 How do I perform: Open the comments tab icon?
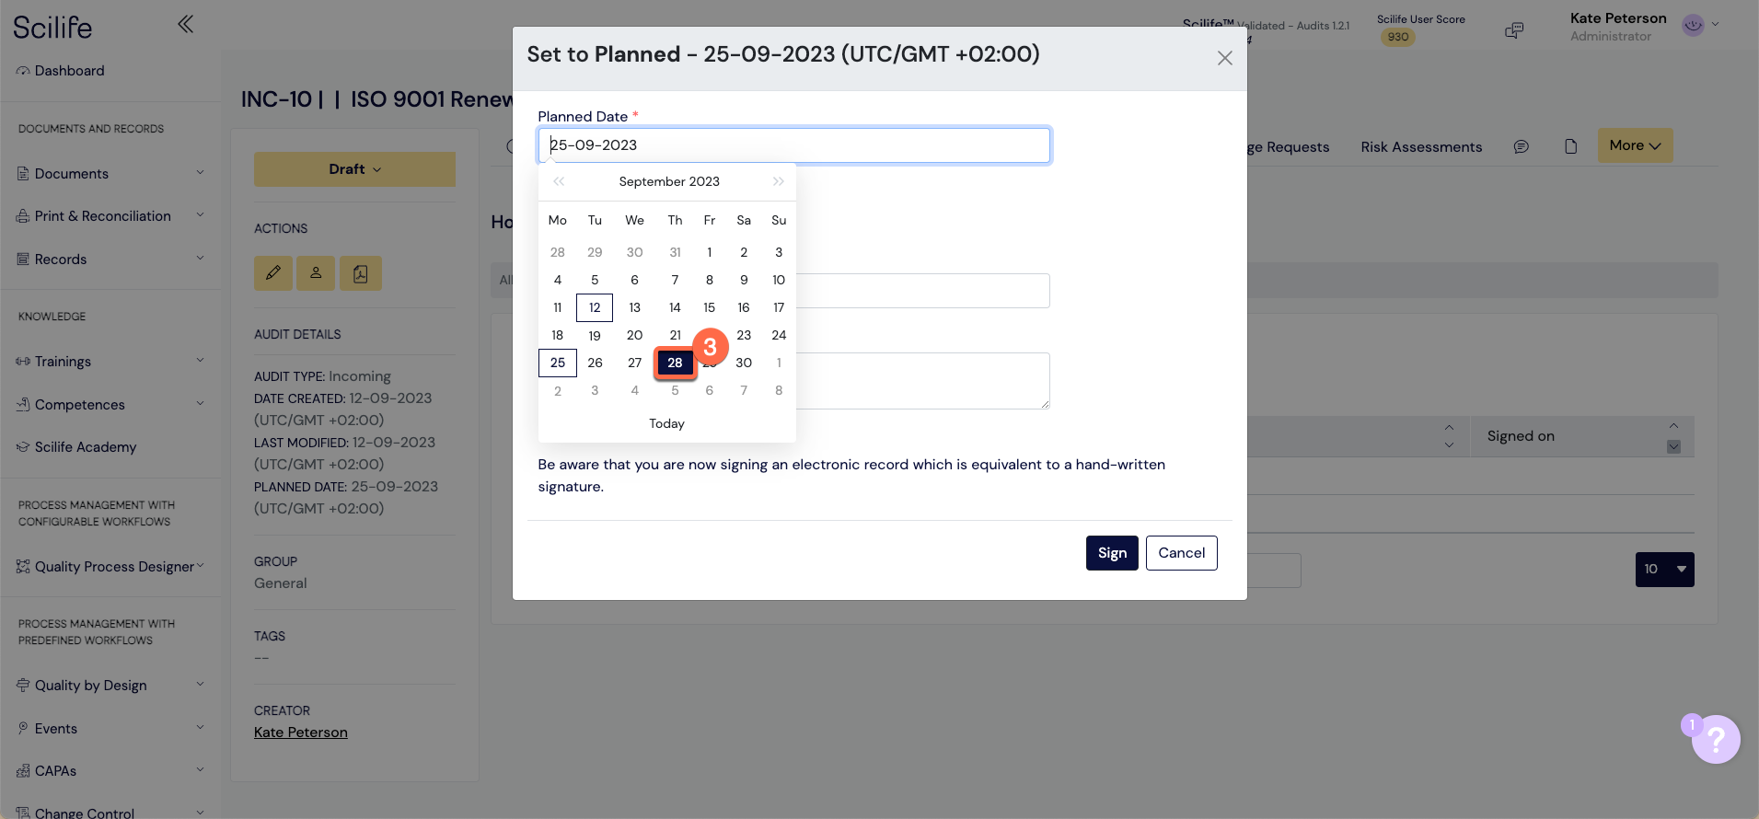(1522, 147)
